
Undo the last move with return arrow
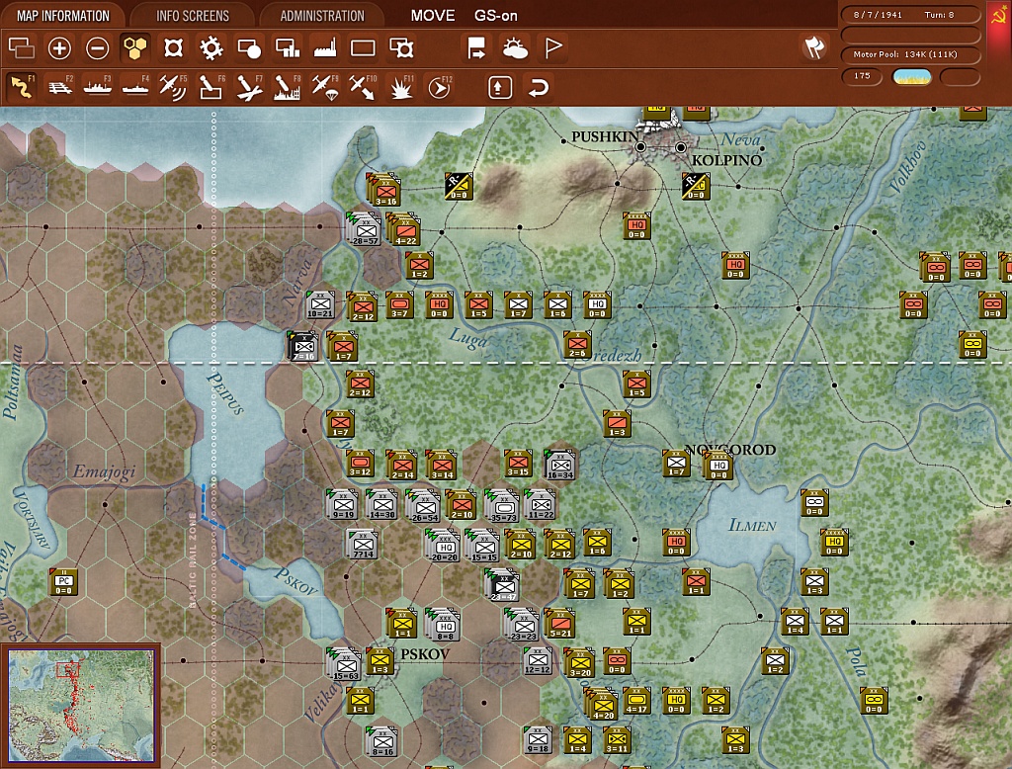click(539, 87)
